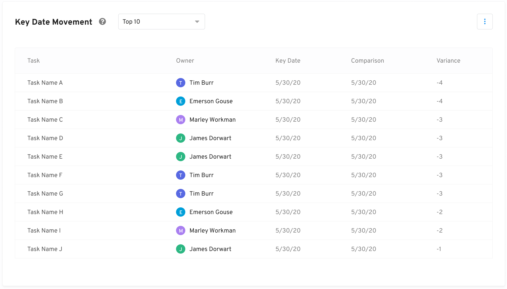Click owner name Tim Burr in Task Name G row

tap(202, 194)
